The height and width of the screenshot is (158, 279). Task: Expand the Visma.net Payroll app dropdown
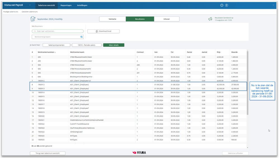pyautogui.click(x=30, y=5)
